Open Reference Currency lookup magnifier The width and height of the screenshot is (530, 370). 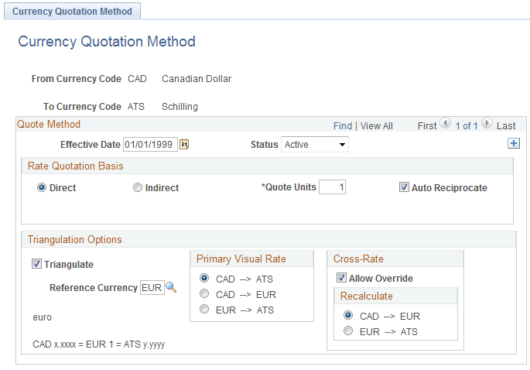(x=171, y=287)
